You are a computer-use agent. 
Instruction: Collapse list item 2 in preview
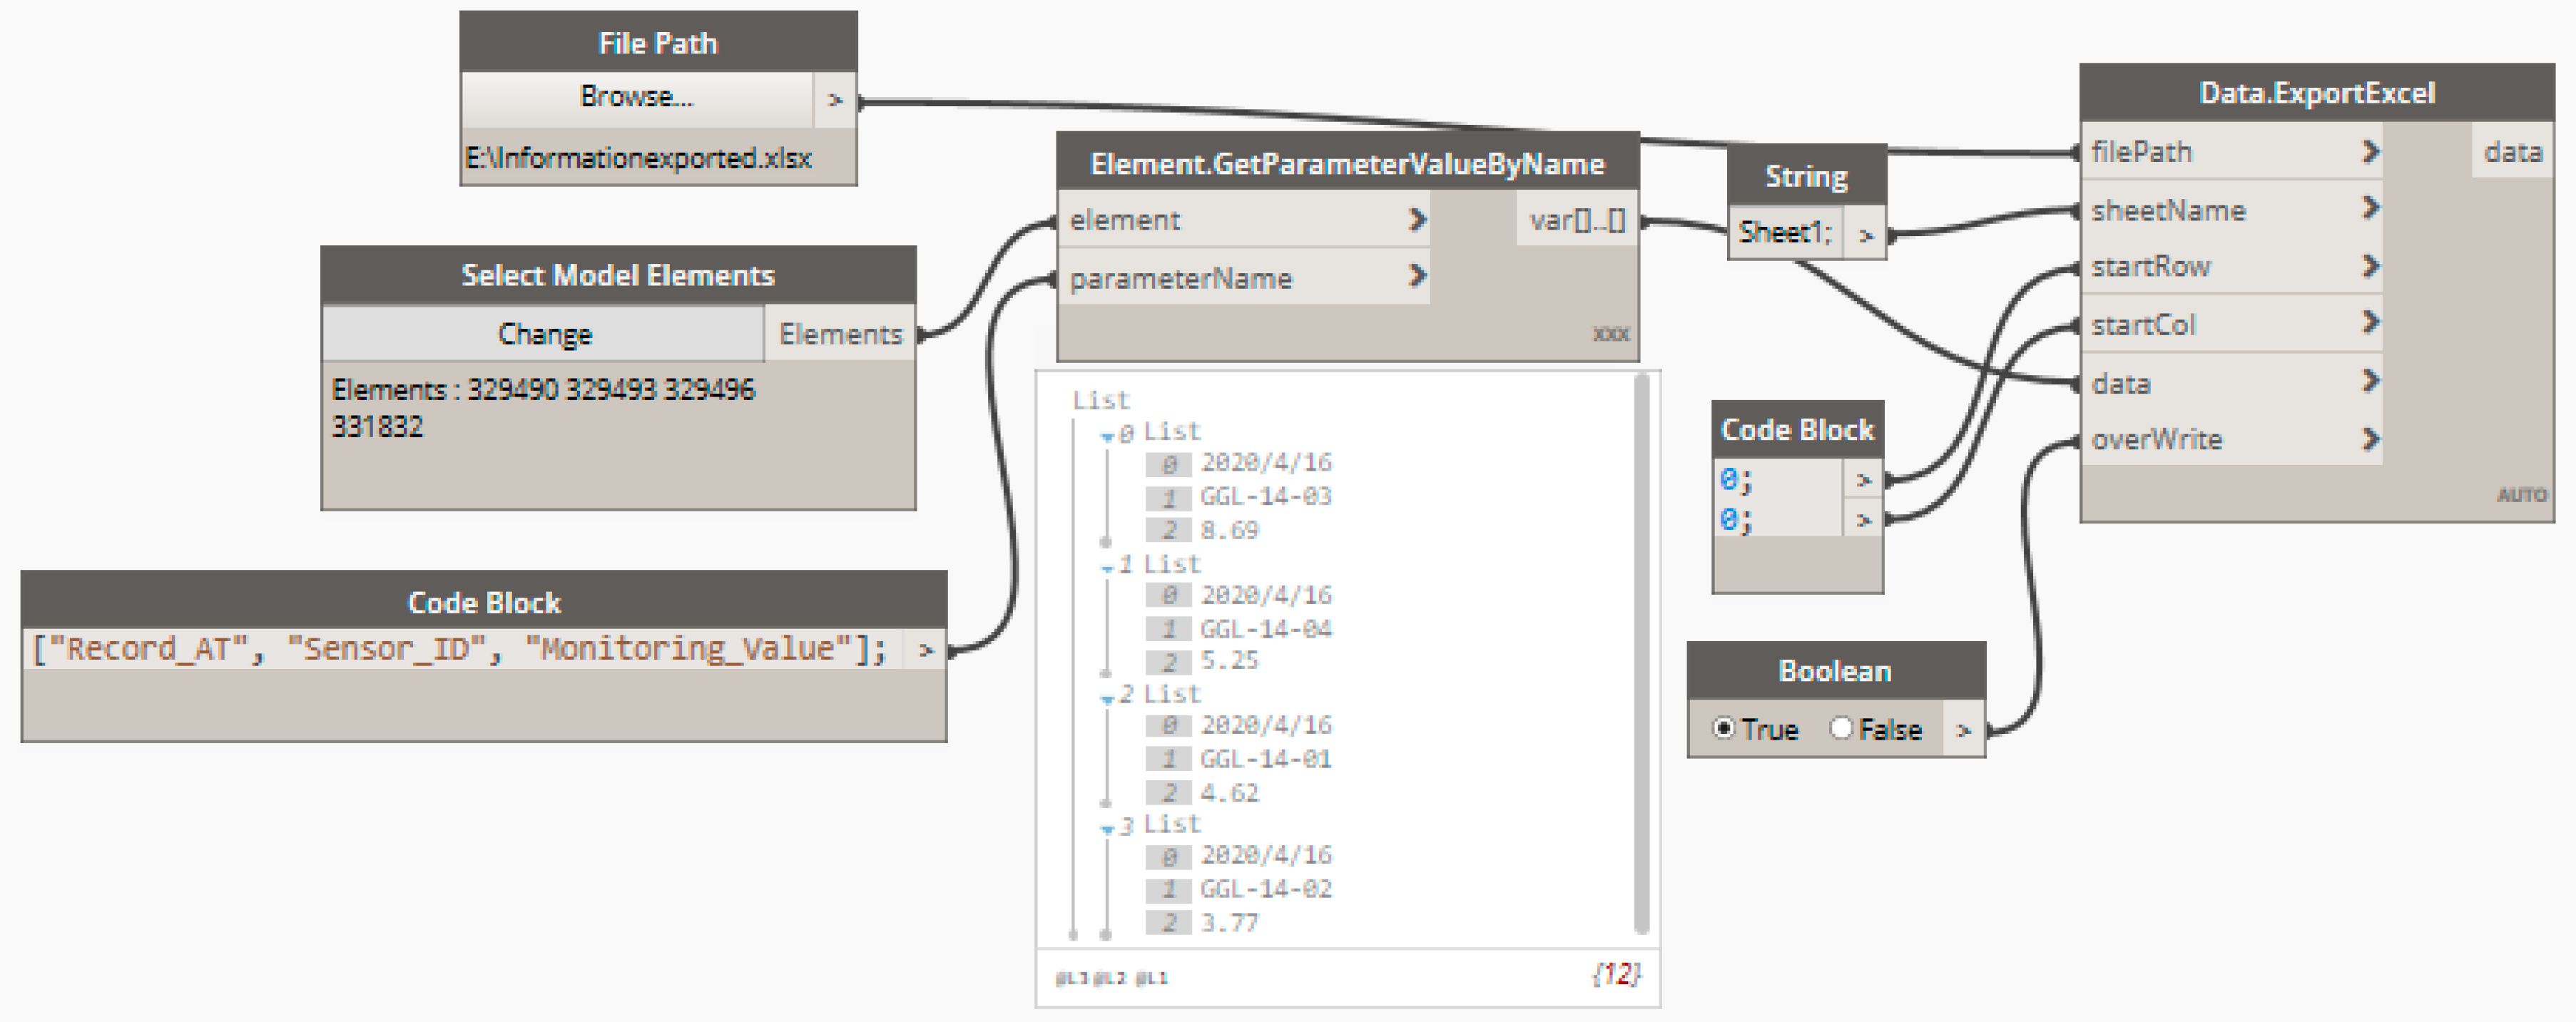point(1108,698)
